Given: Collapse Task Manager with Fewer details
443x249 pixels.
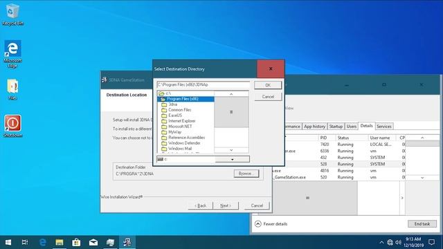Looking at the screenshot, I should point(271,224).
